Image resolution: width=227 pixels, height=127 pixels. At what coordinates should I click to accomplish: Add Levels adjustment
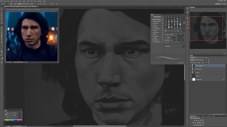[x=196, y=120]
